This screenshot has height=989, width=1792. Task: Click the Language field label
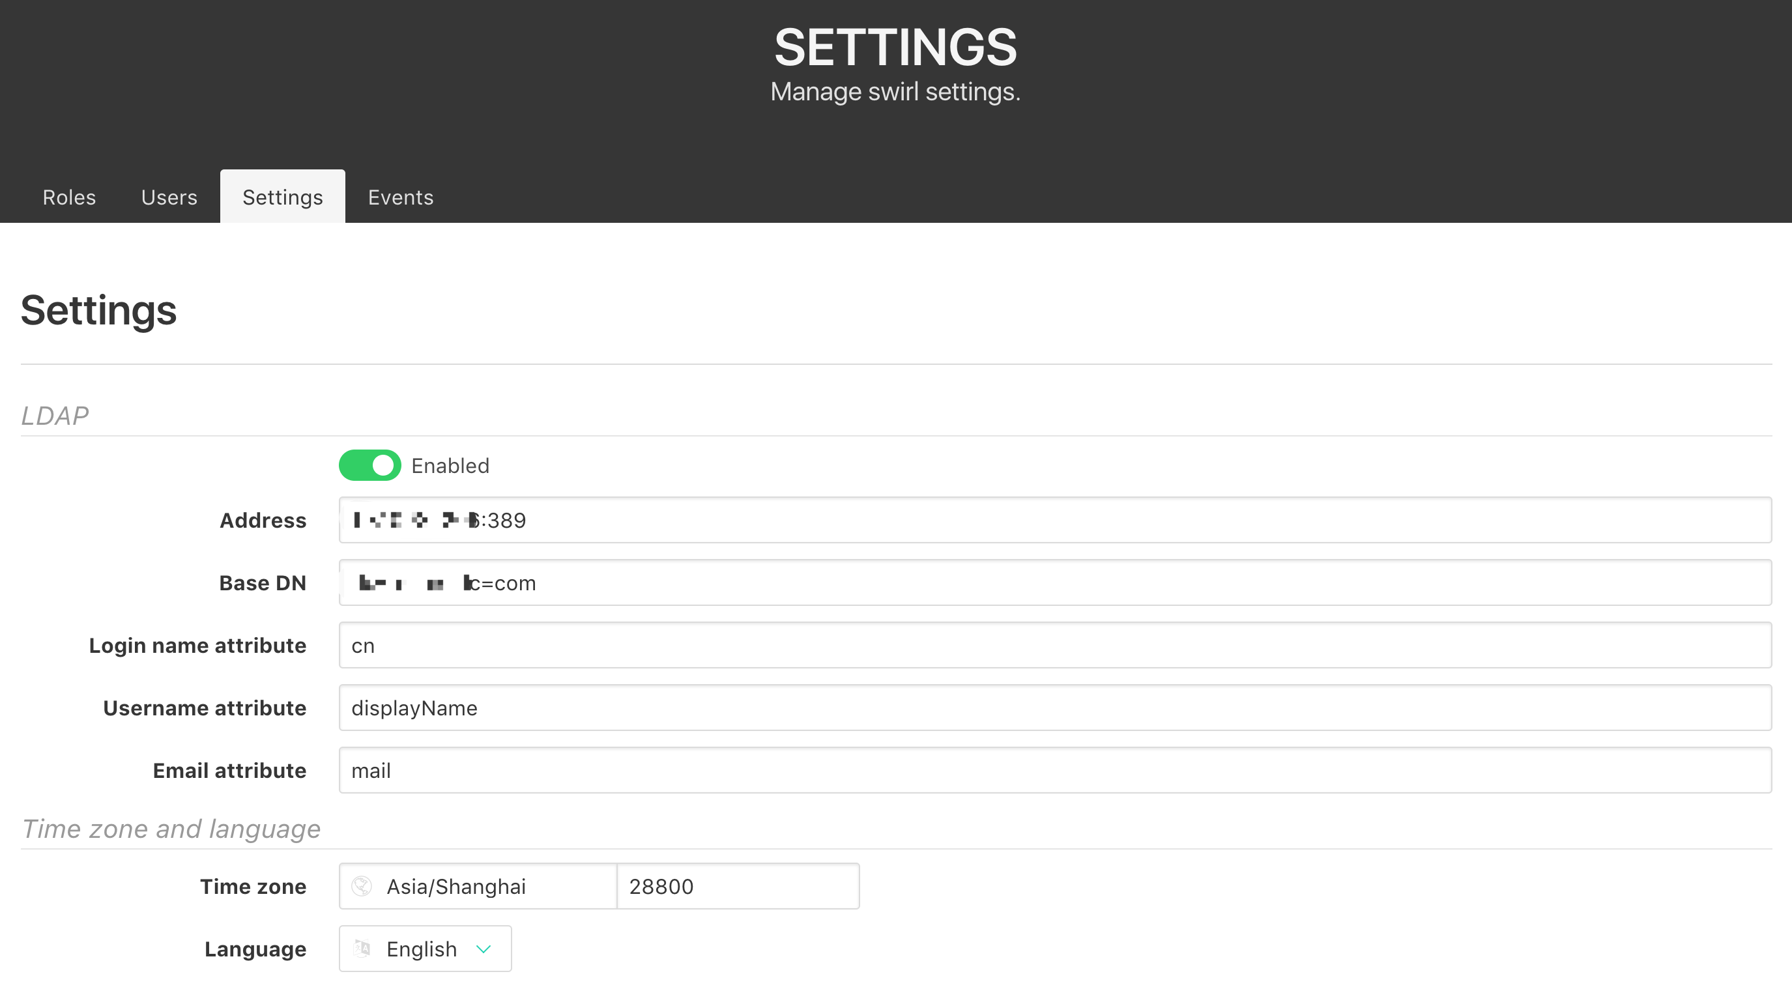click(x=255, y=949)
